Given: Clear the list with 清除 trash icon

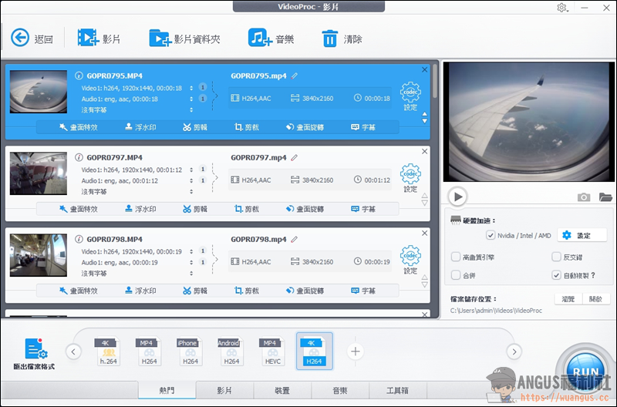Looking at the screenshot, I should pyautogui.click(x=330, y=39).
